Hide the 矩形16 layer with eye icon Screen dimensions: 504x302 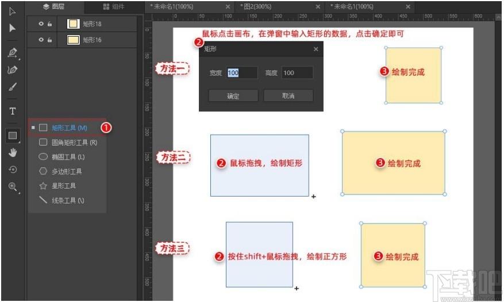(41, 40)
